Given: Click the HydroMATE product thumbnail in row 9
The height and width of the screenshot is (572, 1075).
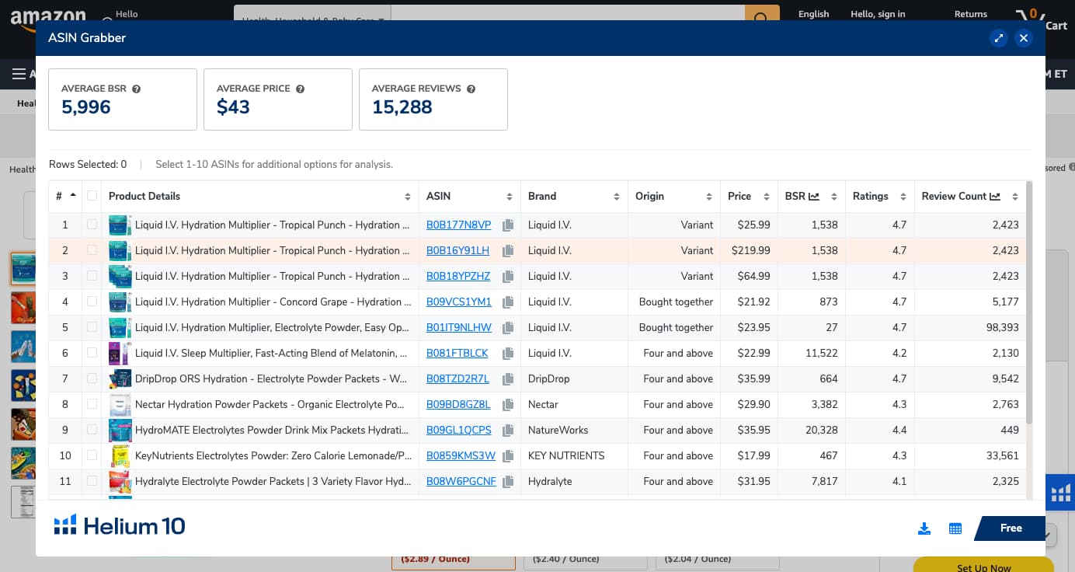Looking at the screenshot, I should [120, 431].
